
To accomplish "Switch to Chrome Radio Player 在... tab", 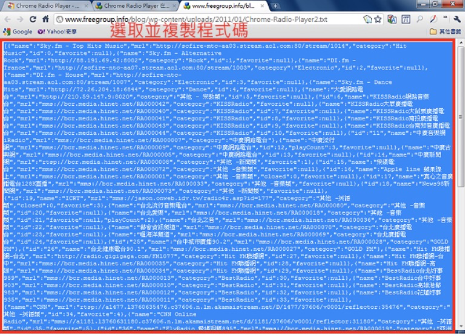I will (134, 5).
